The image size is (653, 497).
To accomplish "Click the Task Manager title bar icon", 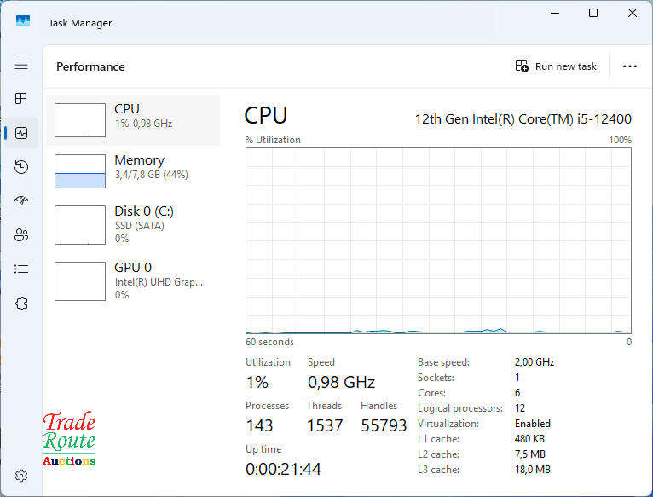I will coord(23,21).
